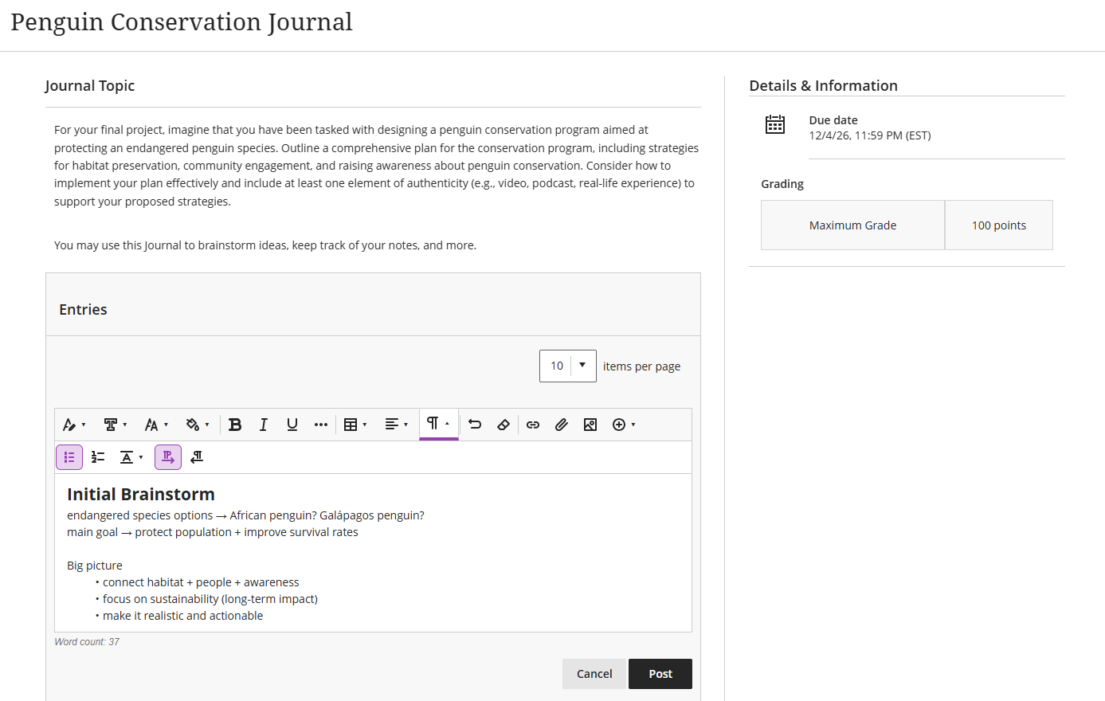Click the right-to-left text direction icon
This screenshot has height=701, width=1105.
coord(197,457)
